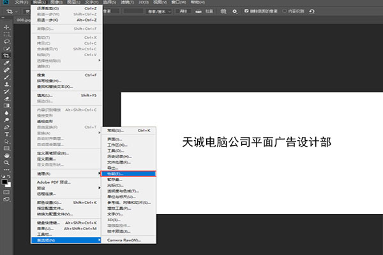Select the Move tool in the toolbar
Screen dimensions: 383x255
point(6,27)
